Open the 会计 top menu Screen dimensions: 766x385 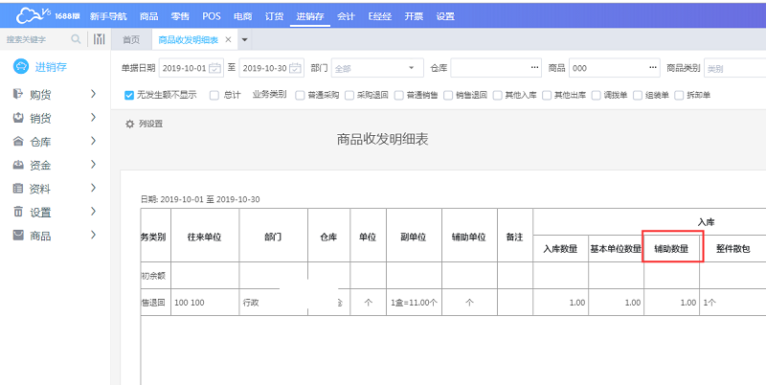[x=346, y=16]
